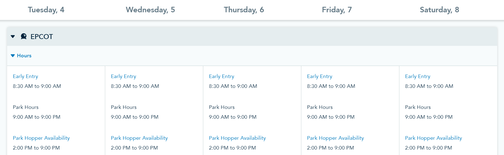Switch to Thursday, 6 column header

click(x=244, y=10)
